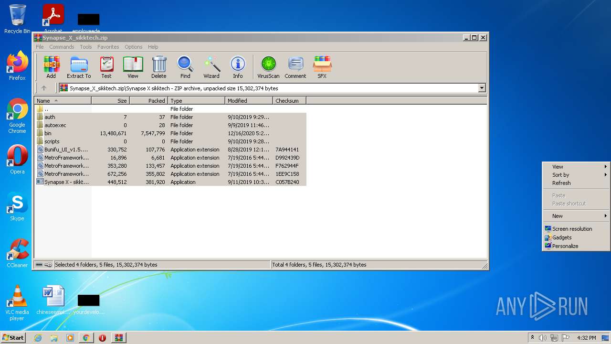Open the chineseempl Word document icon

pos(53,300)
